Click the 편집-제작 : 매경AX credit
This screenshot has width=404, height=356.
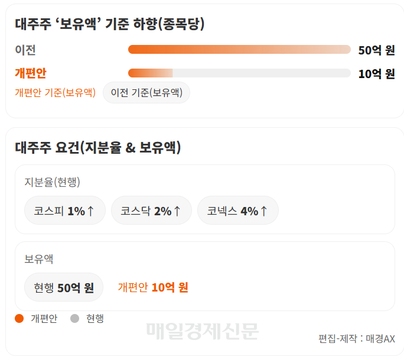[357, 339]
